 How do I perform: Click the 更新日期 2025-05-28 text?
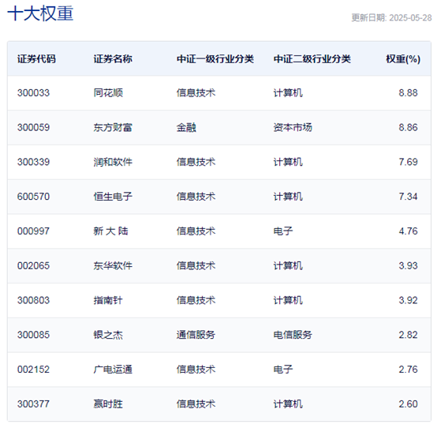[391, 18]
